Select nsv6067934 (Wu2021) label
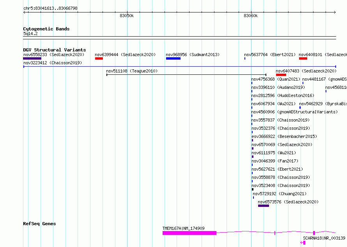Viewport: 347px width, 247px height. [x=273, y=104]
